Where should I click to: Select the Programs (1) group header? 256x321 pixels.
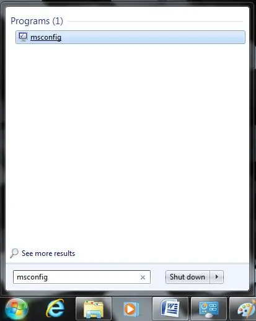[37, 21]
